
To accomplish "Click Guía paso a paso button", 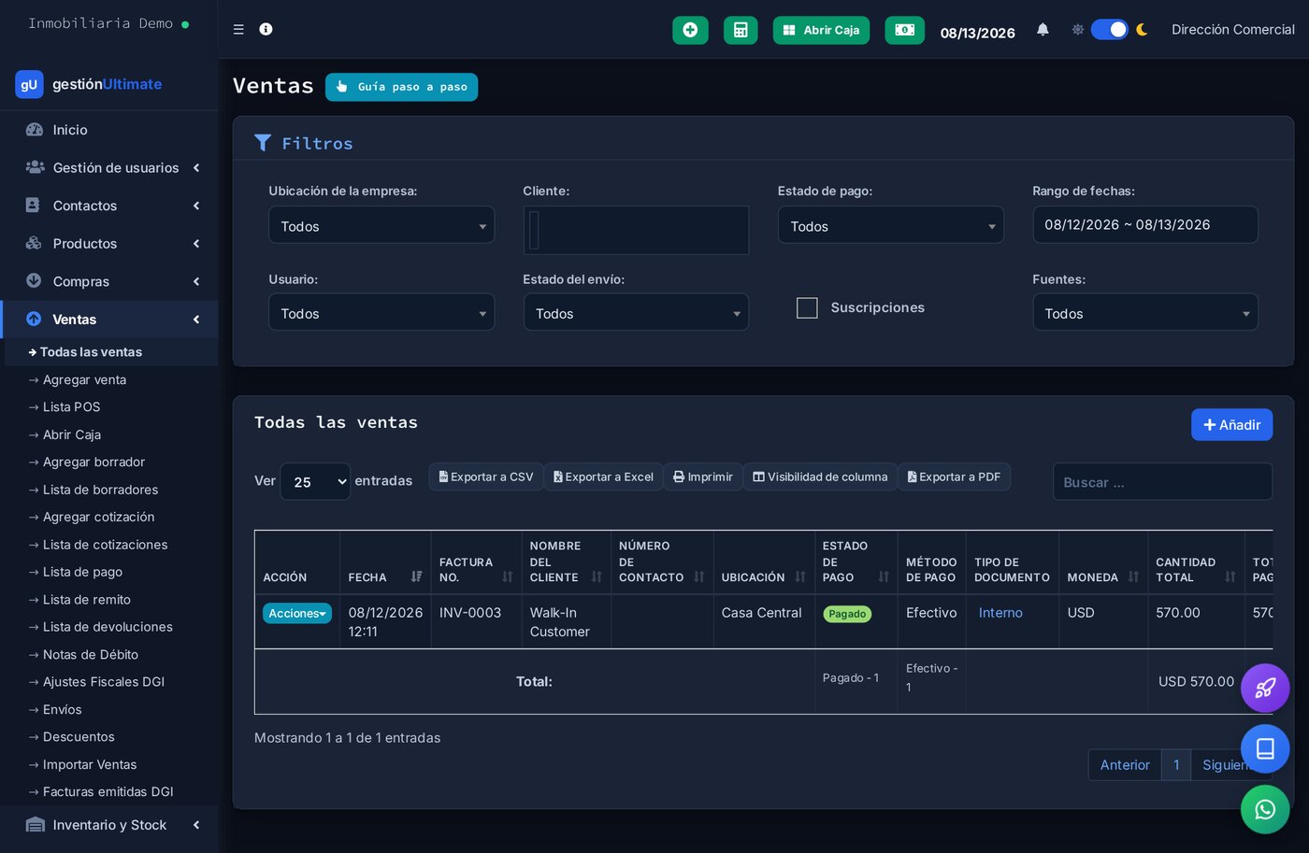I will tap(401, 87).
